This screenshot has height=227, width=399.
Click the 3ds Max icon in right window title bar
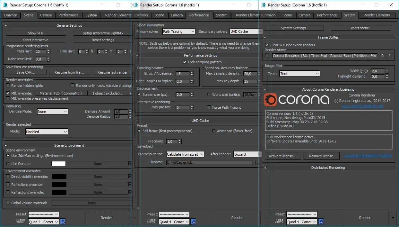point(264,5)
